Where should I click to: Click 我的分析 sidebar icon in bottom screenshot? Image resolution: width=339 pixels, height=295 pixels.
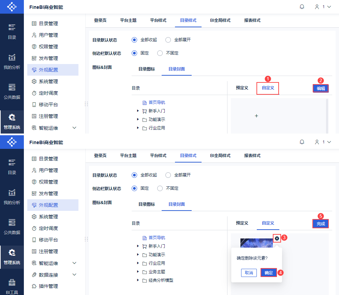pyautogui.click(x=12, y=197)
